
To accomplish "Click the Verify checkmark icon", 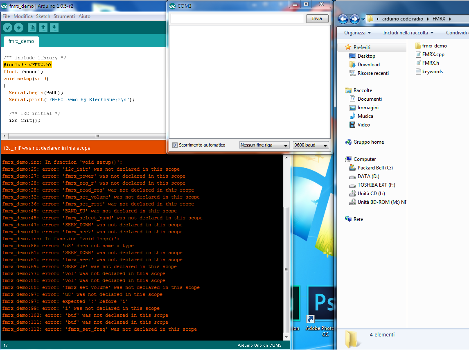I will 8,27.
